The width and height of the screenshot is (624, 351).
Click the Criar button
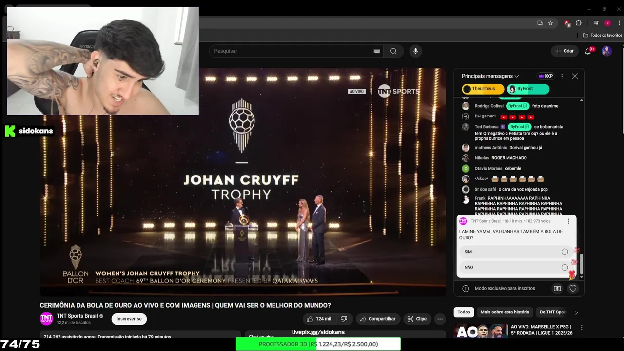point(564,51)
